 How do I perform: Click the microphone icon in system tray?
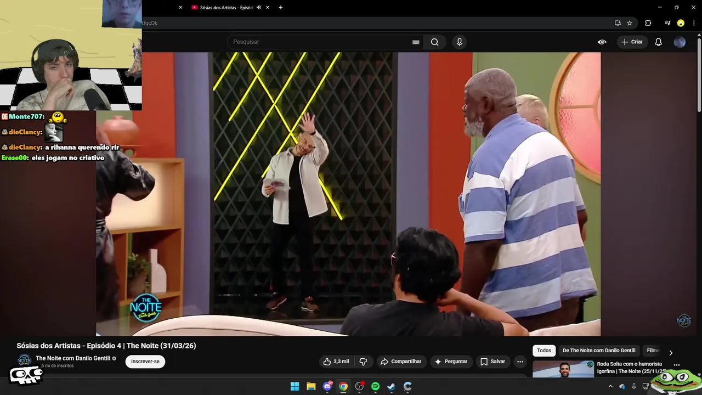tap(634, 386)
